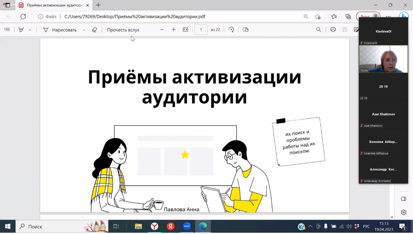Select the eraser tool
The height and width of the screenshot is (234, 413).
tap(94, 30)
